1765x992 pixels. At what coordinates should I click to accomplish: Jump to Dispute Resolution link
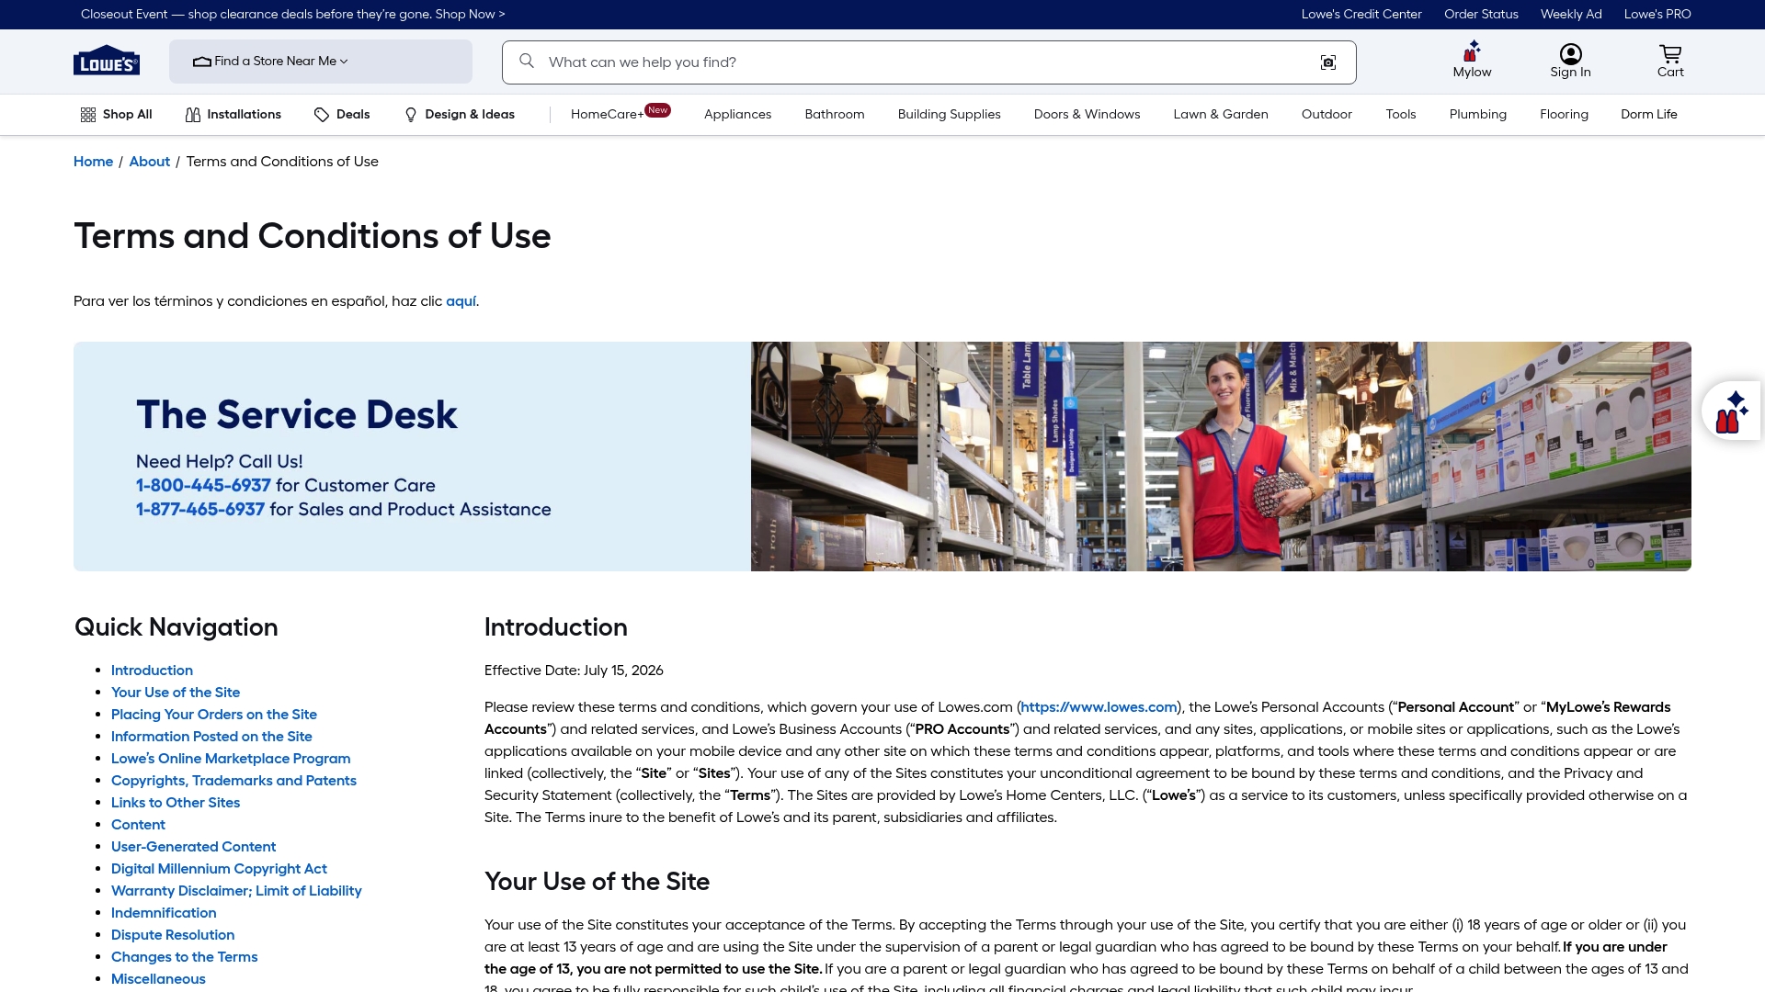tap(173, 935)
